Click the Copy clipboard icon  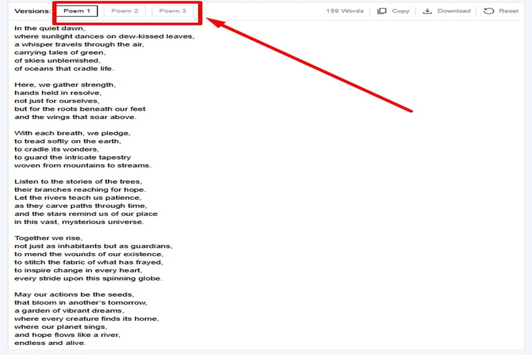coord(382,11)
